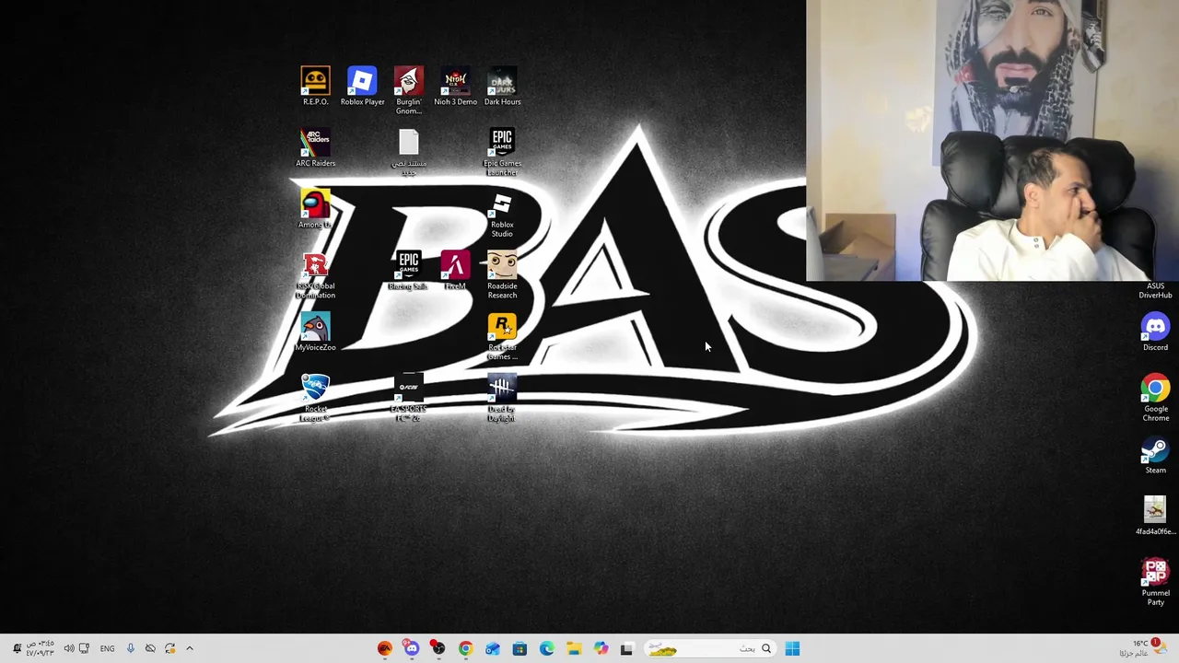Select the RISK Global Domination icon
The width and height of the screenshot is (1179, 663).
[315, 274]
